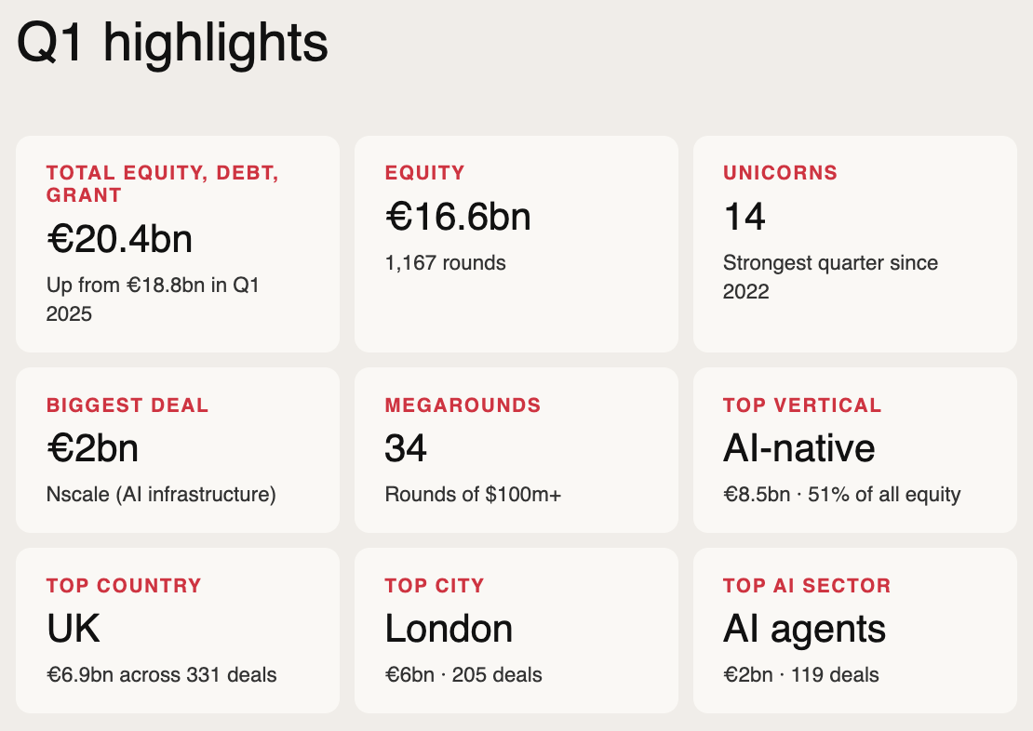
Task: Click the €20.4bn total funding figure
Action: click(119, 239)
